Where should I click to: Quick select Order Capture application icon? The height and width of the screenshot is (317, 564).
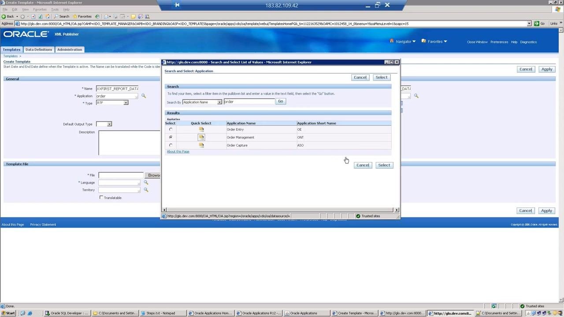click(201, 145)
